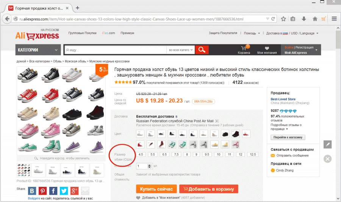Screen dimensions: 341x202
Task: Share the product on Facebook
Action: (x=53, y=191)
